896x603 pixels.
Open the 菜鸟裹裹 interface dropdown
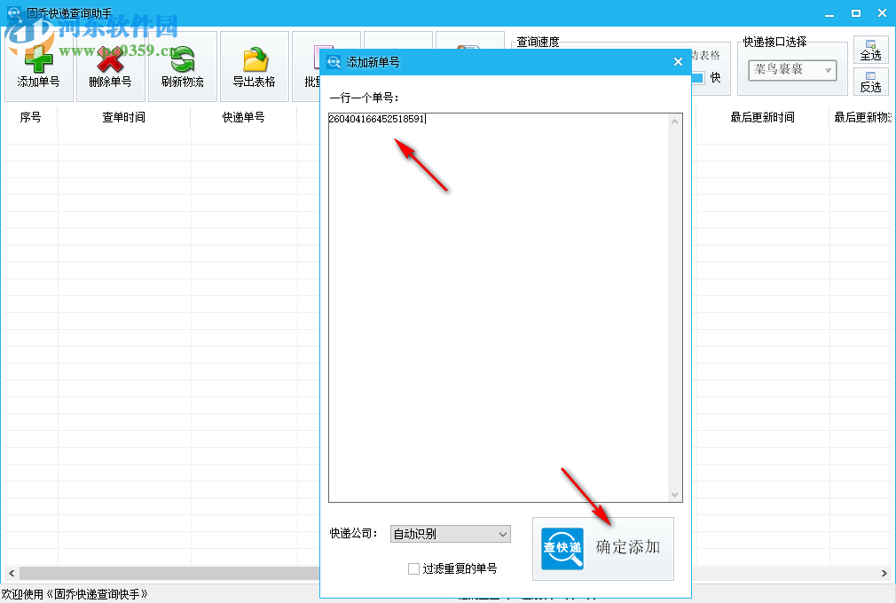pos(792,70)
